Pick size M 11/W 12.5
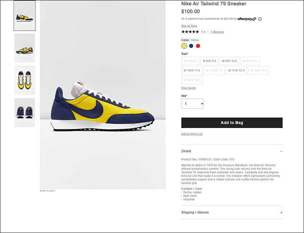 tap(236, 70)
